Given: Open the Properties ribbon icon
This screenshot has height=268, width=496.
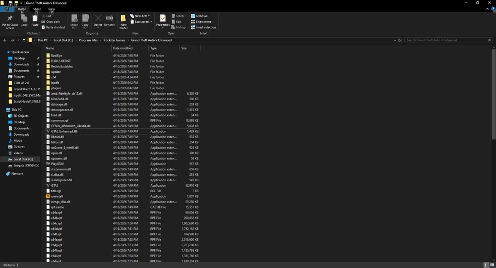Looking at the screenshot, I should [x=163, y=18].
